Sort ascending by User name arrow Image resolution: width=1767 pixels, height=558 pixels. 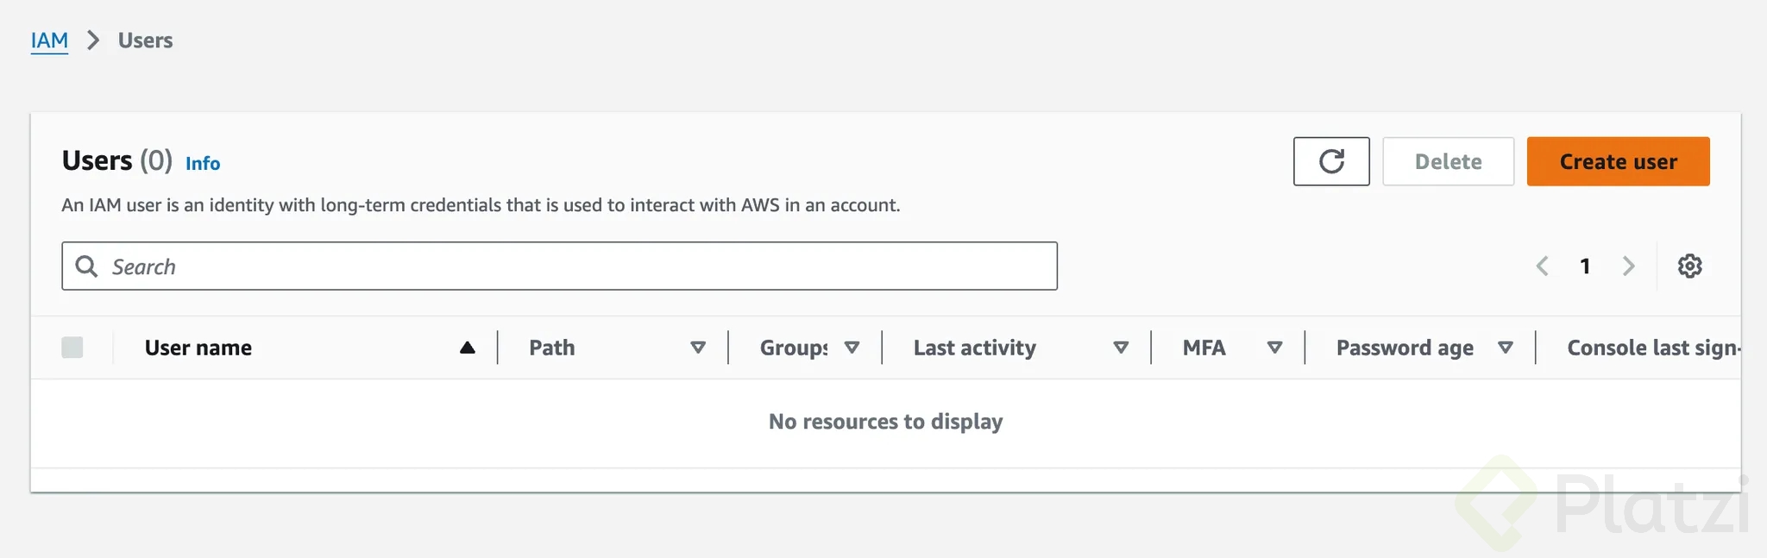(x=467, y=348)
